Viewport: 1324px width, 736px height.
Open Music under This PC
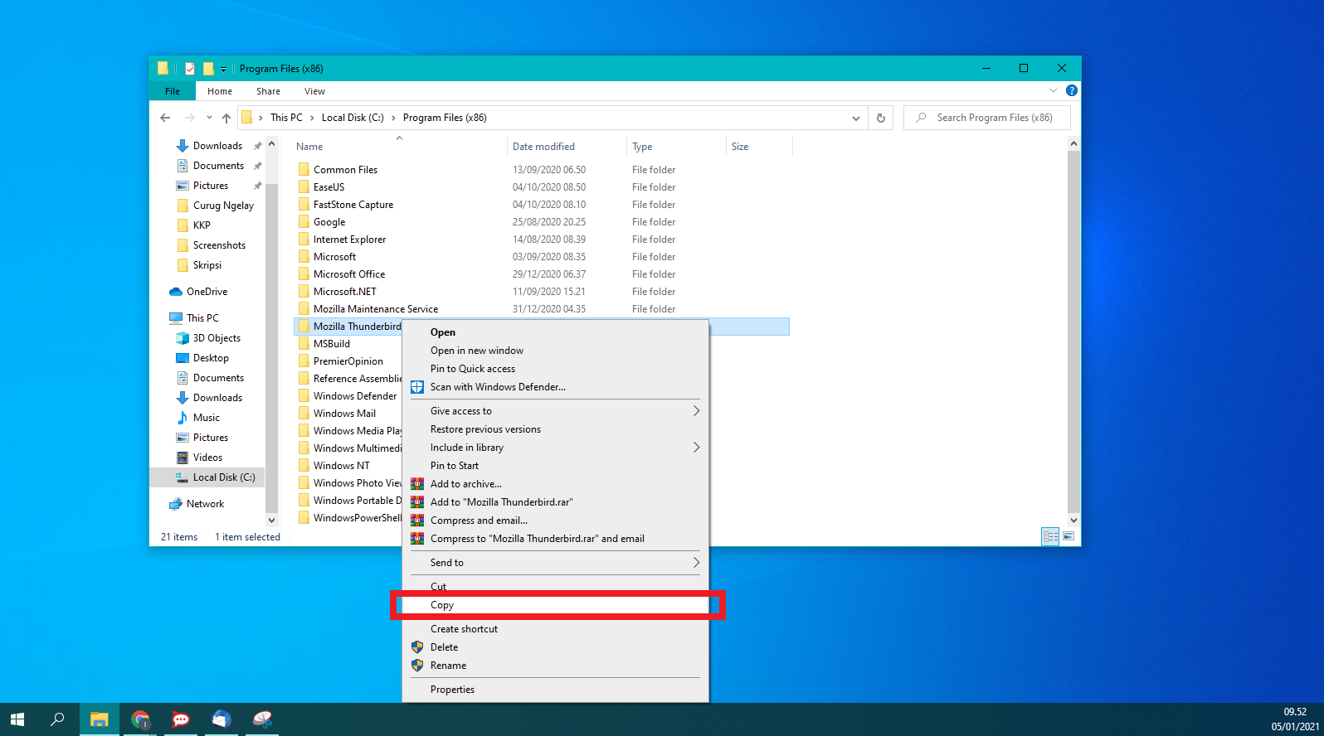pos(207,418)
